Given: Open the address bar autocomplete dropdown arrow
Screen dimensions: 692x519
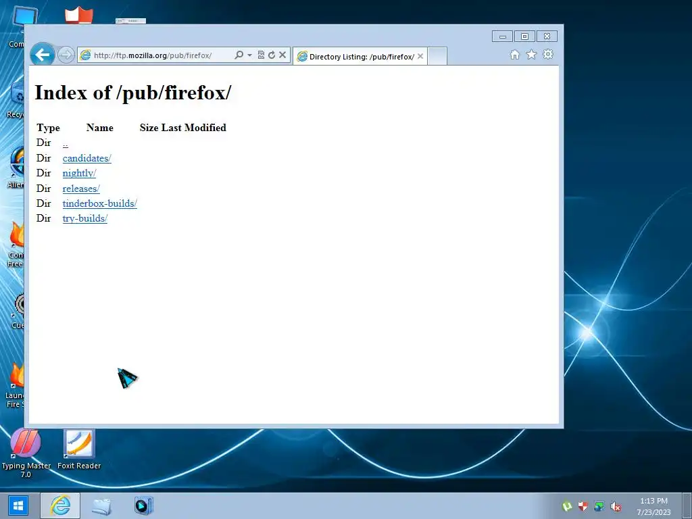Looking at the screenshot, I should click(x=249, y=55).
